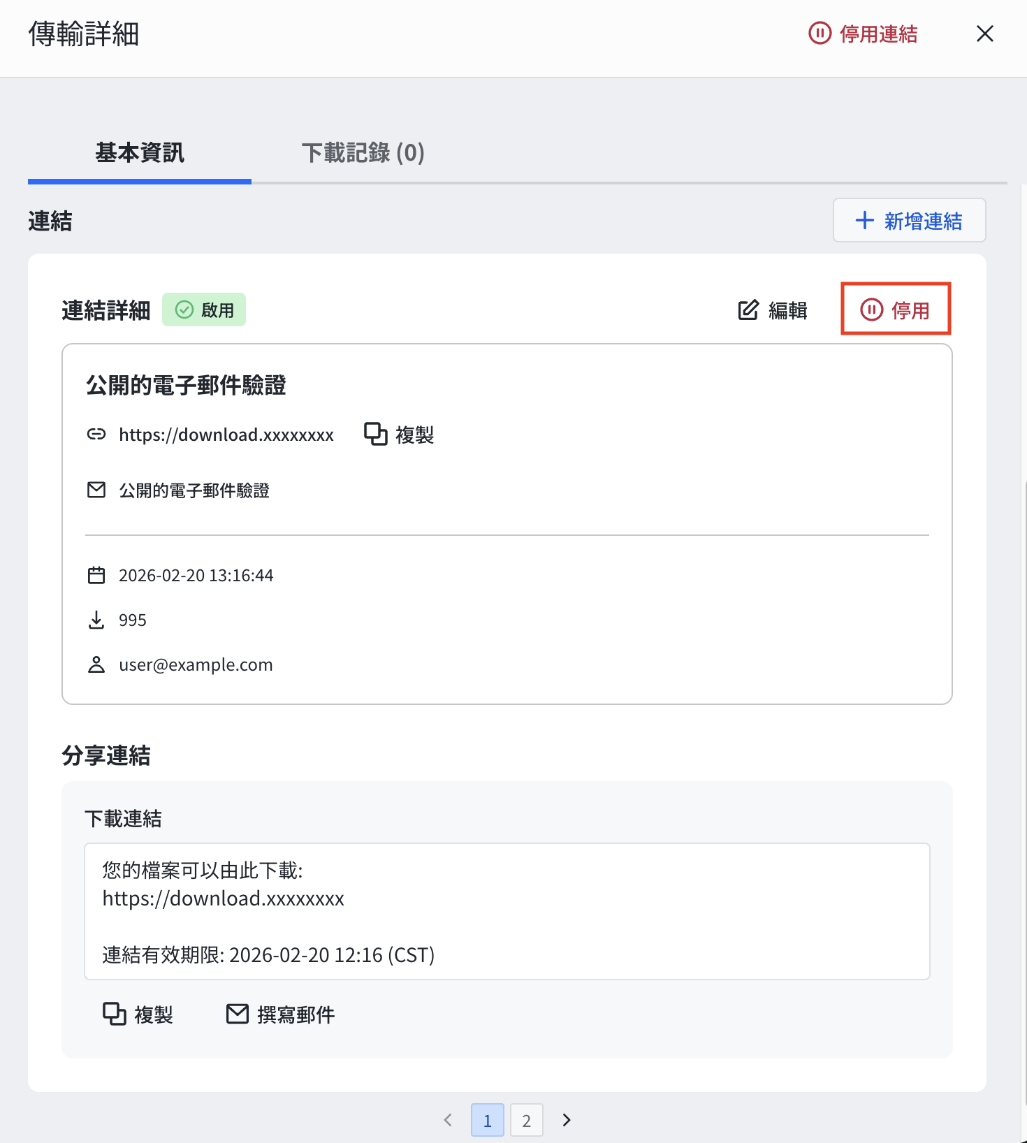
Task: Click the 撰寫郵件 button
Action: [281, 1014]
